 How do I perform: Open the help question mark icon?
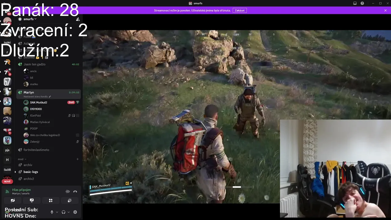click(x=362, y=3)
